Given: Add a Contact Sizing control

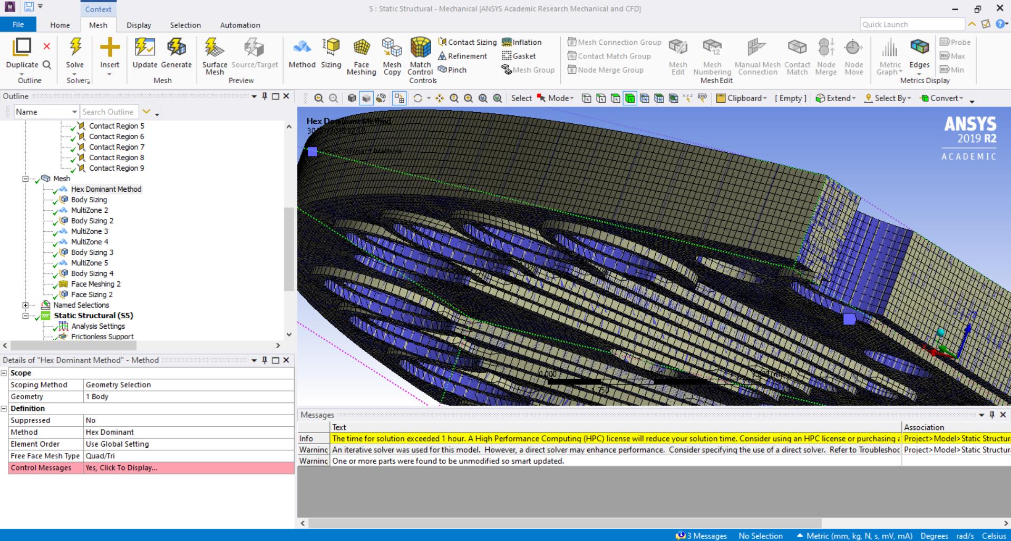Looking at the screenshot, I should pyautogui.click(x=467, y=42).
